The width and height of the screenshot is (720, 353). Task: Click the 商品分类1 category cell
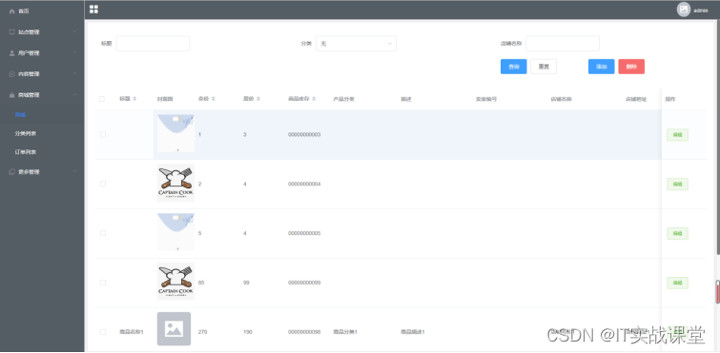click(345, 332)
